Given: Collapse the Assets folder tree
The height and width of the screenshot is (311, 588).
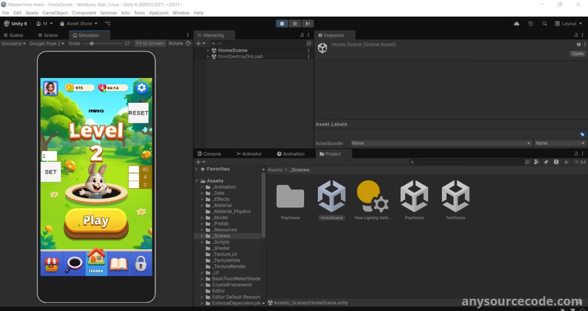Looking at the screenshot, I should point(197,181).
